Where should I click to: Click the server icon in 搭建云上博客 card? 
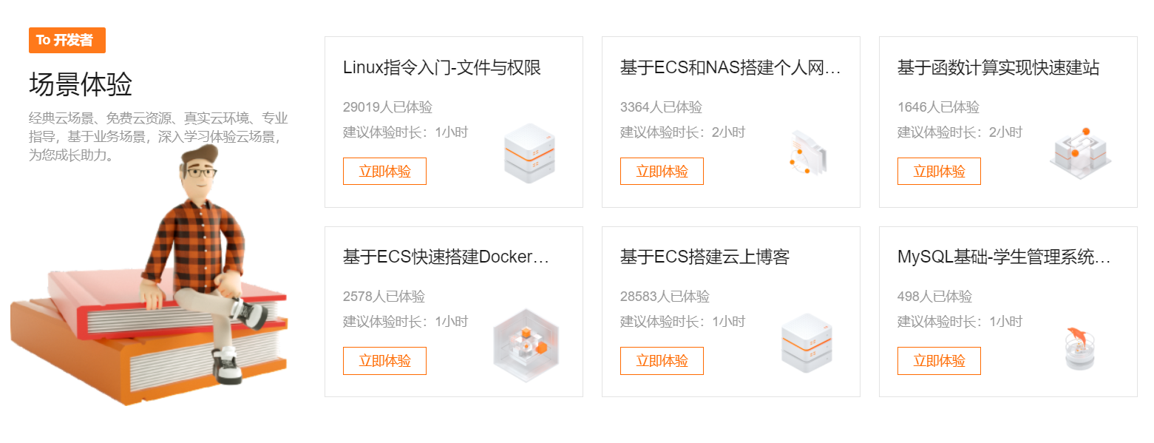pyautogui.click(x=807, y=342)
